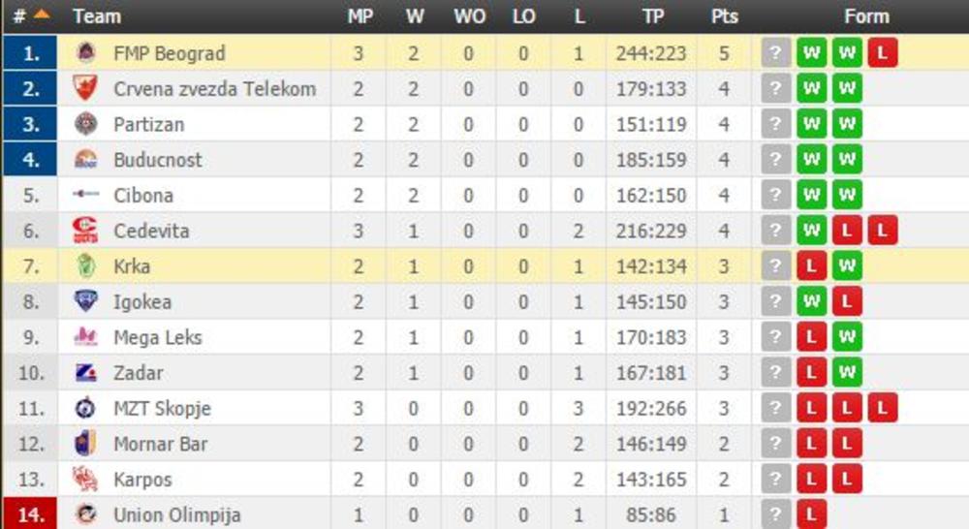
Task: Click Krka's green W form badge
Action: (846, 266)
